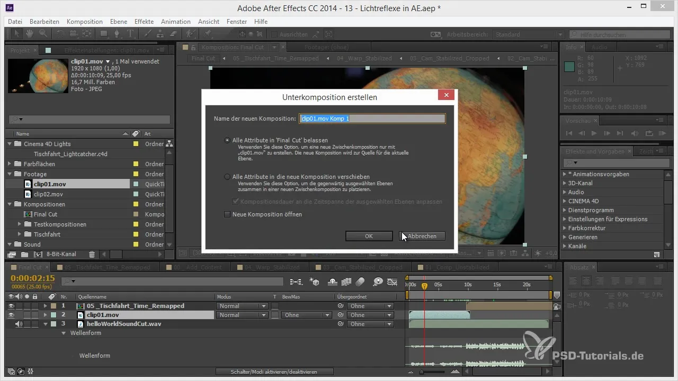Confirm the dialog with OK
The height and width of the screenshot is (381, 678).
tap(369, 236)
